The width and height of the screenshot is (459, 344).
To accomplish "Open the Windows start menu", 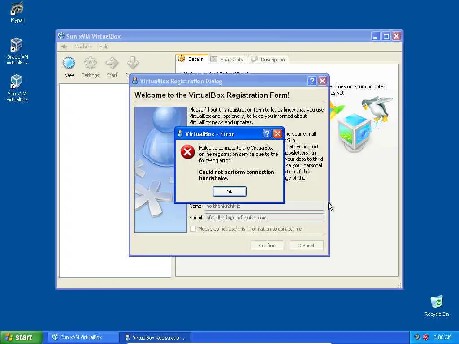I will pos(22,337).
